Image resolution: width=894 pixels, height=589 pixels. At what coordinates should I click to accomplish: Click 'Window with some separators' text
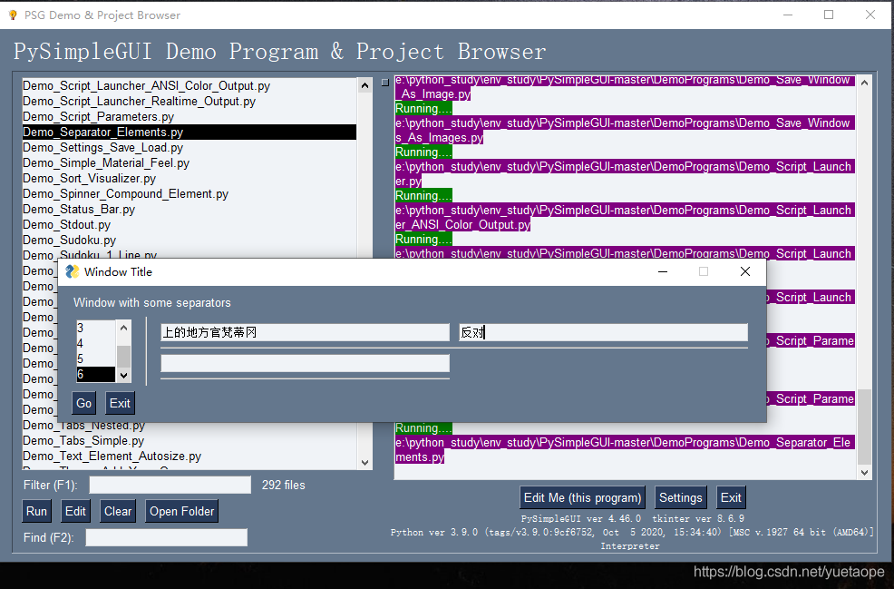coord(152,303)
